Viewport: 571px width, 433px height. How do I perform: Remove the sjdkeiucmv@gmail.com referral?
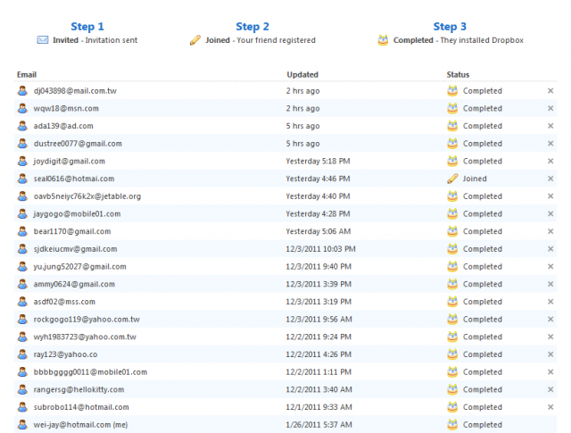coord(550,249)
